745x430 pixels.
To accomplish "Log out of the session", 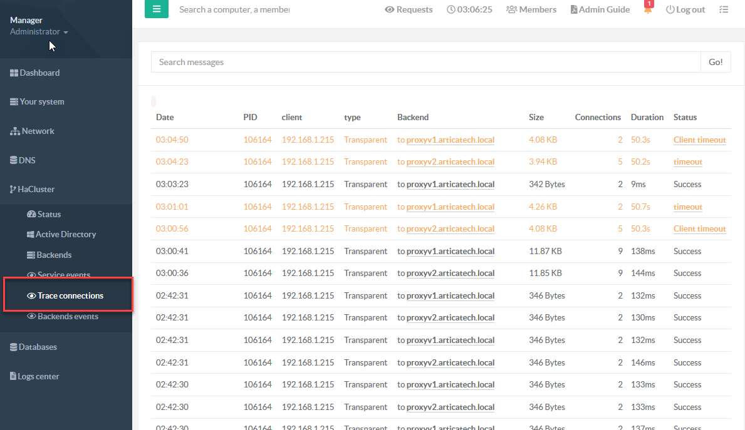I will 685,9.
